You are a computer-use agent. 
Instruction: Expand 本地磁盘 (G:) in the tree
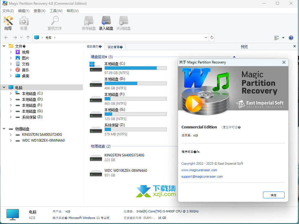click(x=11, y=111)
